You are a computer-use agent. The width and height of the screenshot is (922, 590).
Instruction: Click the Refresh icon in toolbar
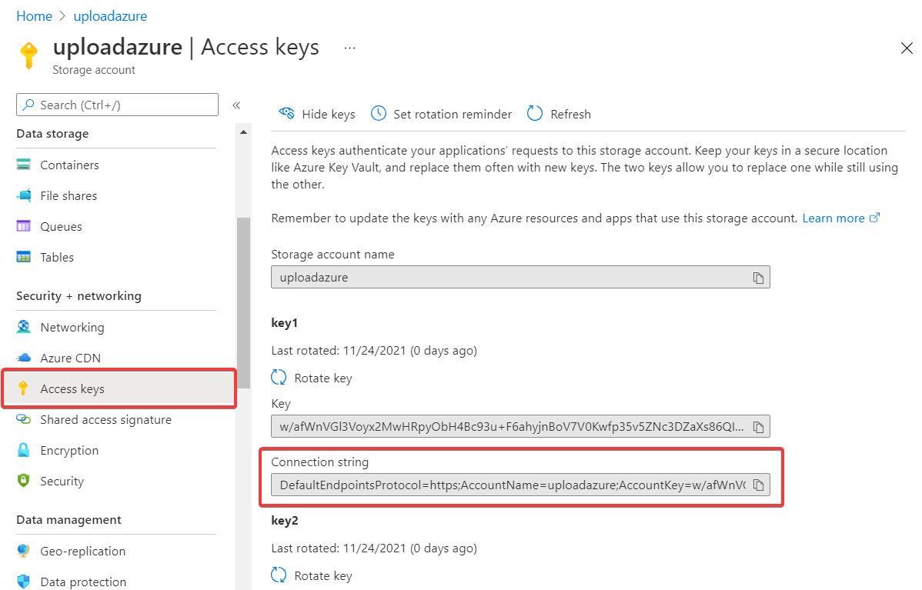coord(535,114)
